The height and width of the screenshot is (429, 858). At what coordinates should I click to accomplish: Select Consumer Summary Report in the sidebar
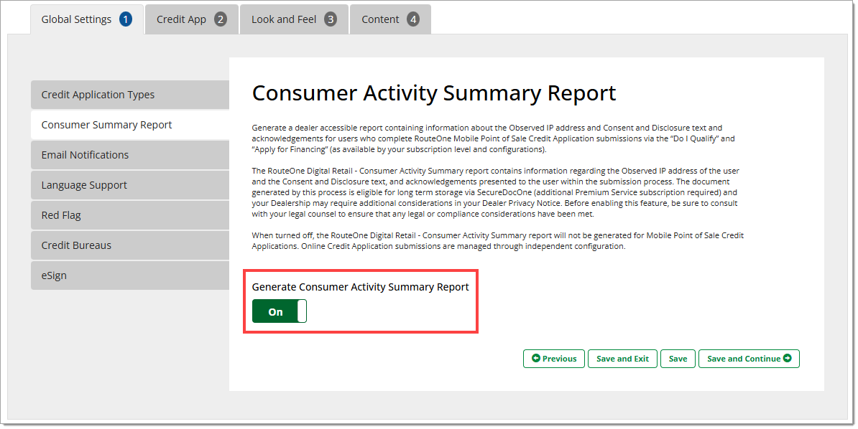129,125
